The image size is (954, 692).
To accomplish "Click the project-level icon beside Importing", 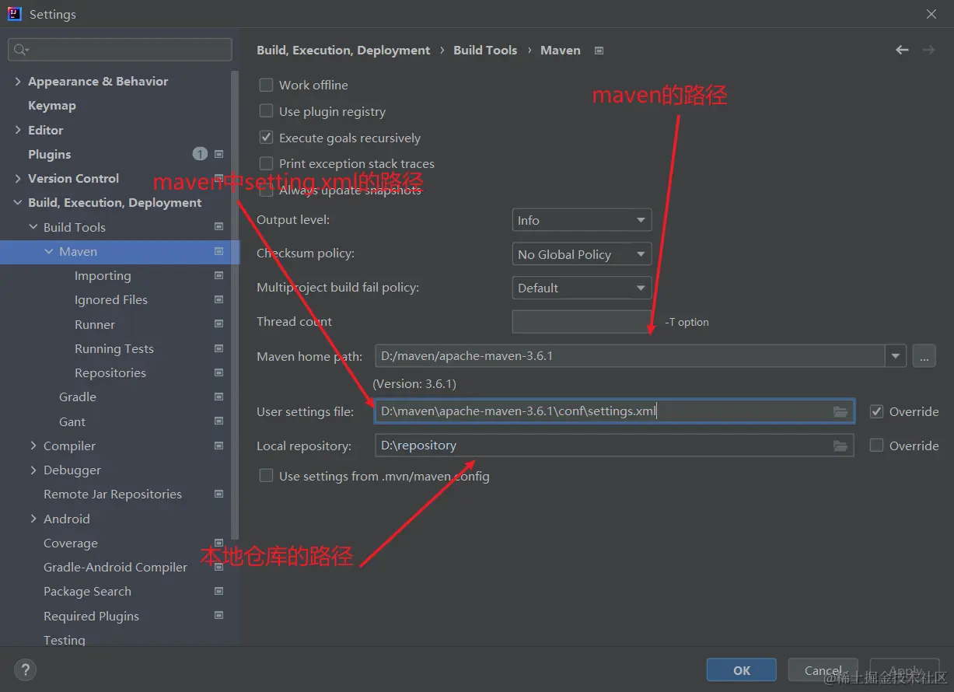I will 218,275.
